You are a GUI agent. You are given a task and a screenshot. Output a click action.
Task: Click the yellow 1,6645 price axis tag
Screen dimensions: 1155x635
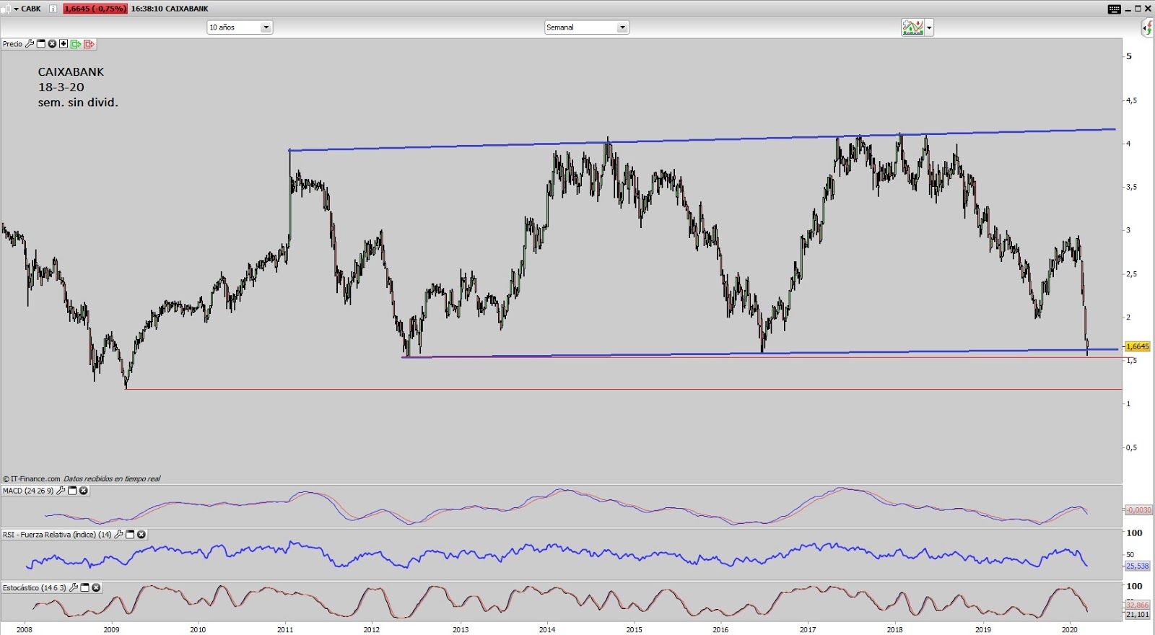click(1138, 346)
